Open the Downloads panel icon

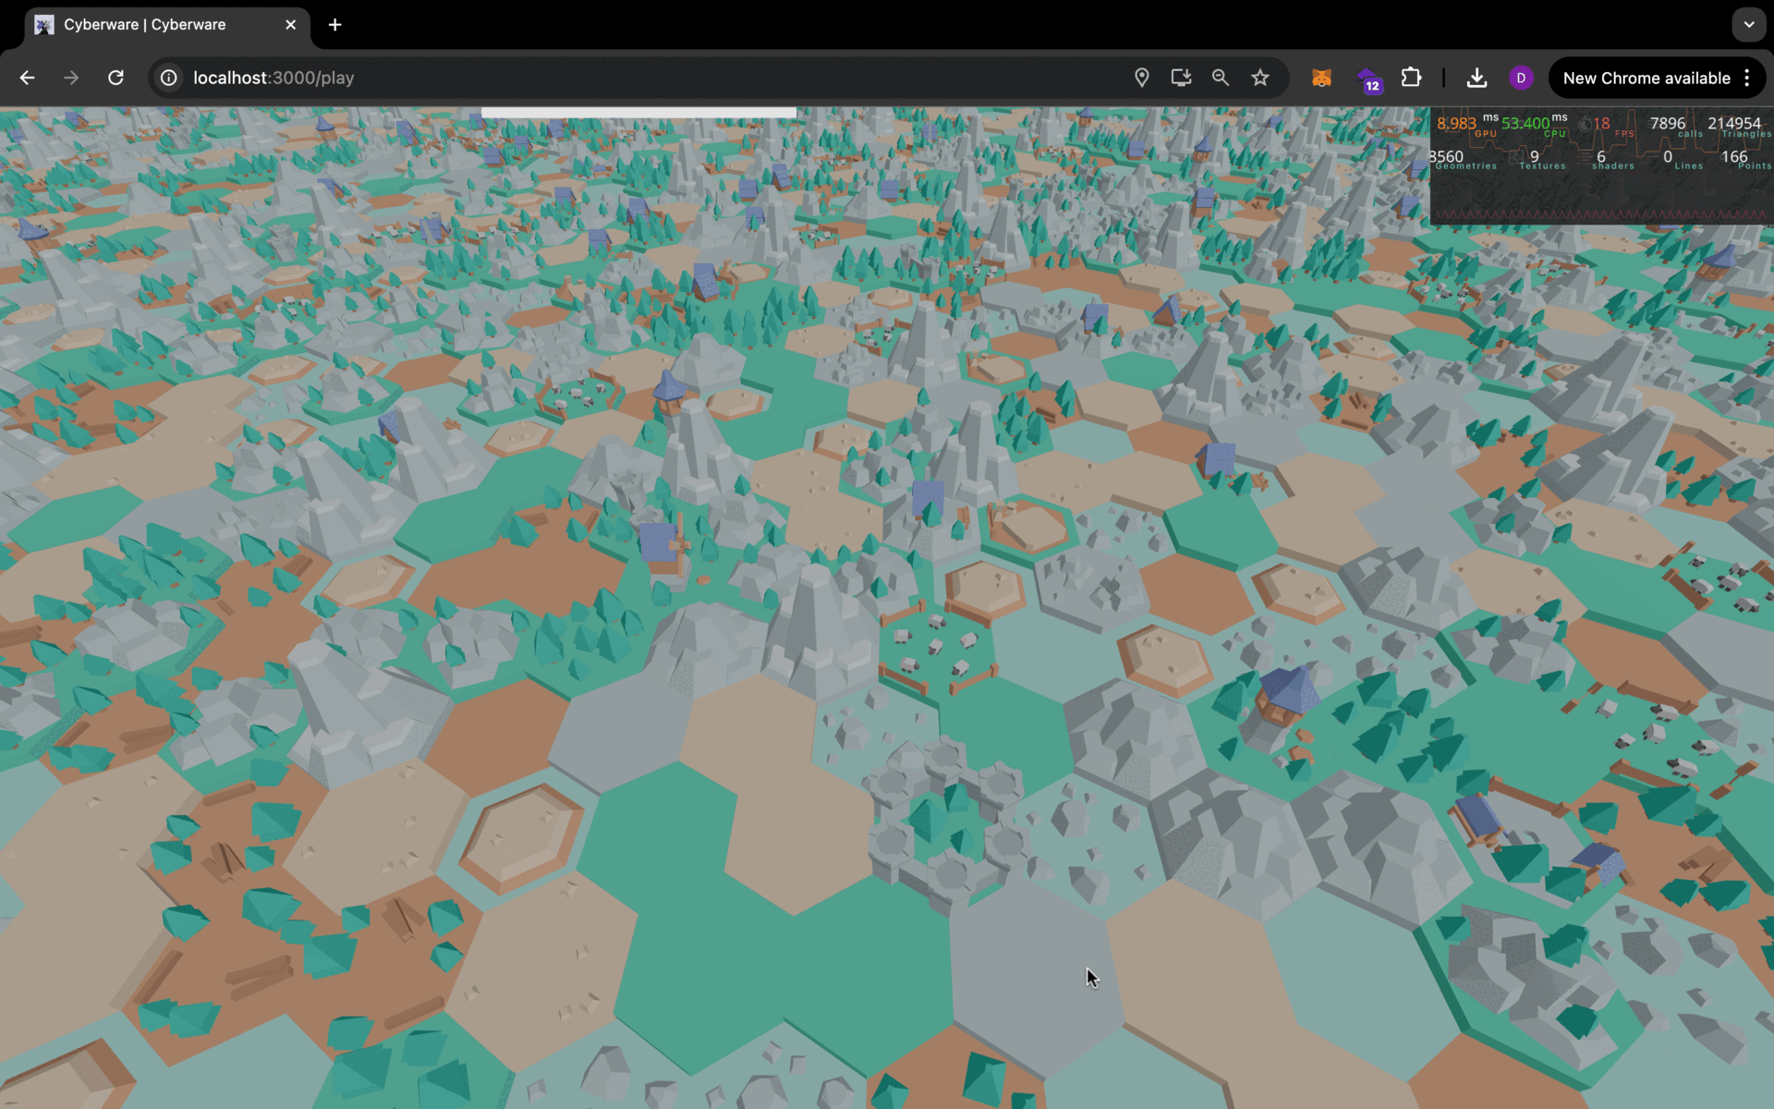1476,78
